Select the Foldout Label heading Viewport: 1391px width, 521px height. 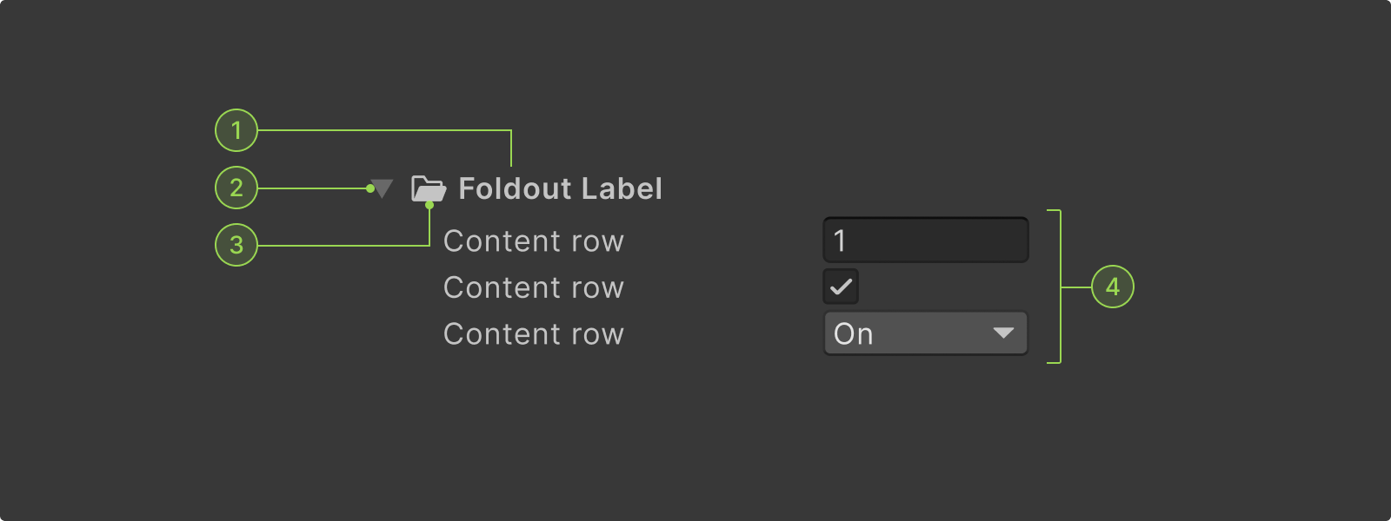pos(561,188)
